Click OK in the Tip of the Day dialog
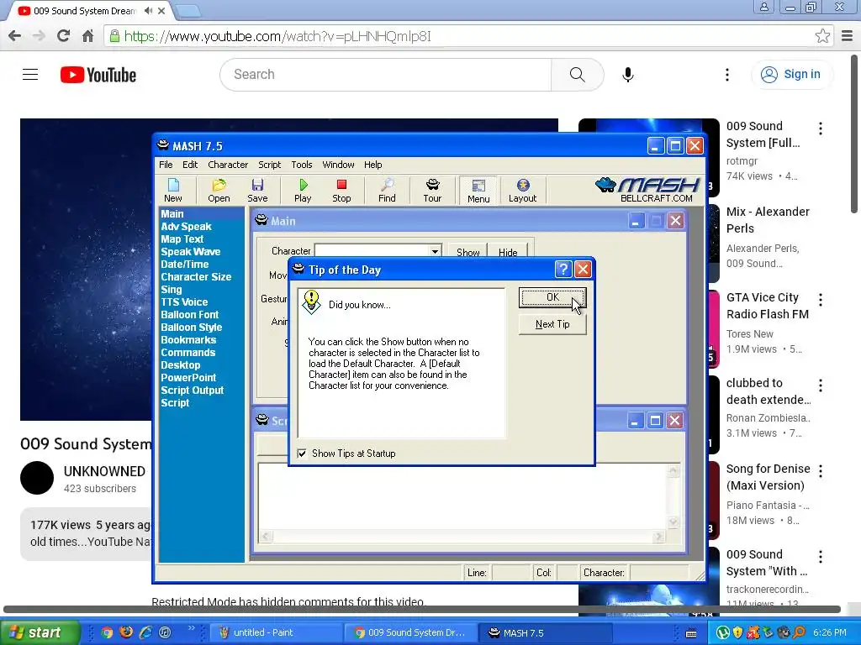The height and width of the screenshot is (645, 861). (x=552, y=297)
